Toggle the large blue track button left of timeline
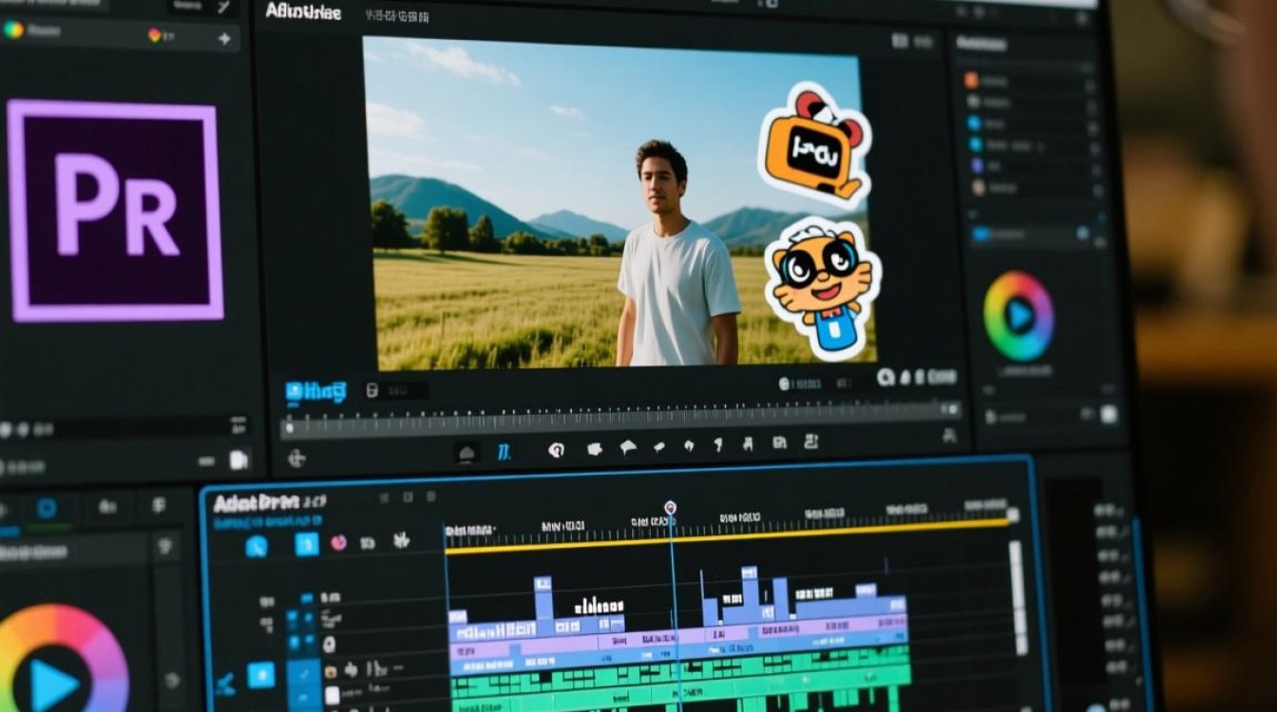Screen dimensions: 1277x712 pos(261,675)
